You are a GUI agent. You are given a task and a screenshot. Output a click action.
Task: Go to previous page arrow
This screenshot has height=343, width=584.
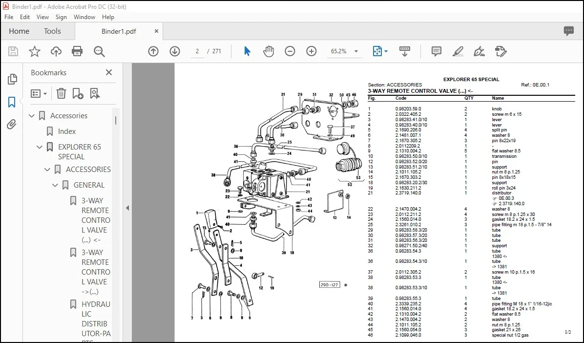point(153,51)
